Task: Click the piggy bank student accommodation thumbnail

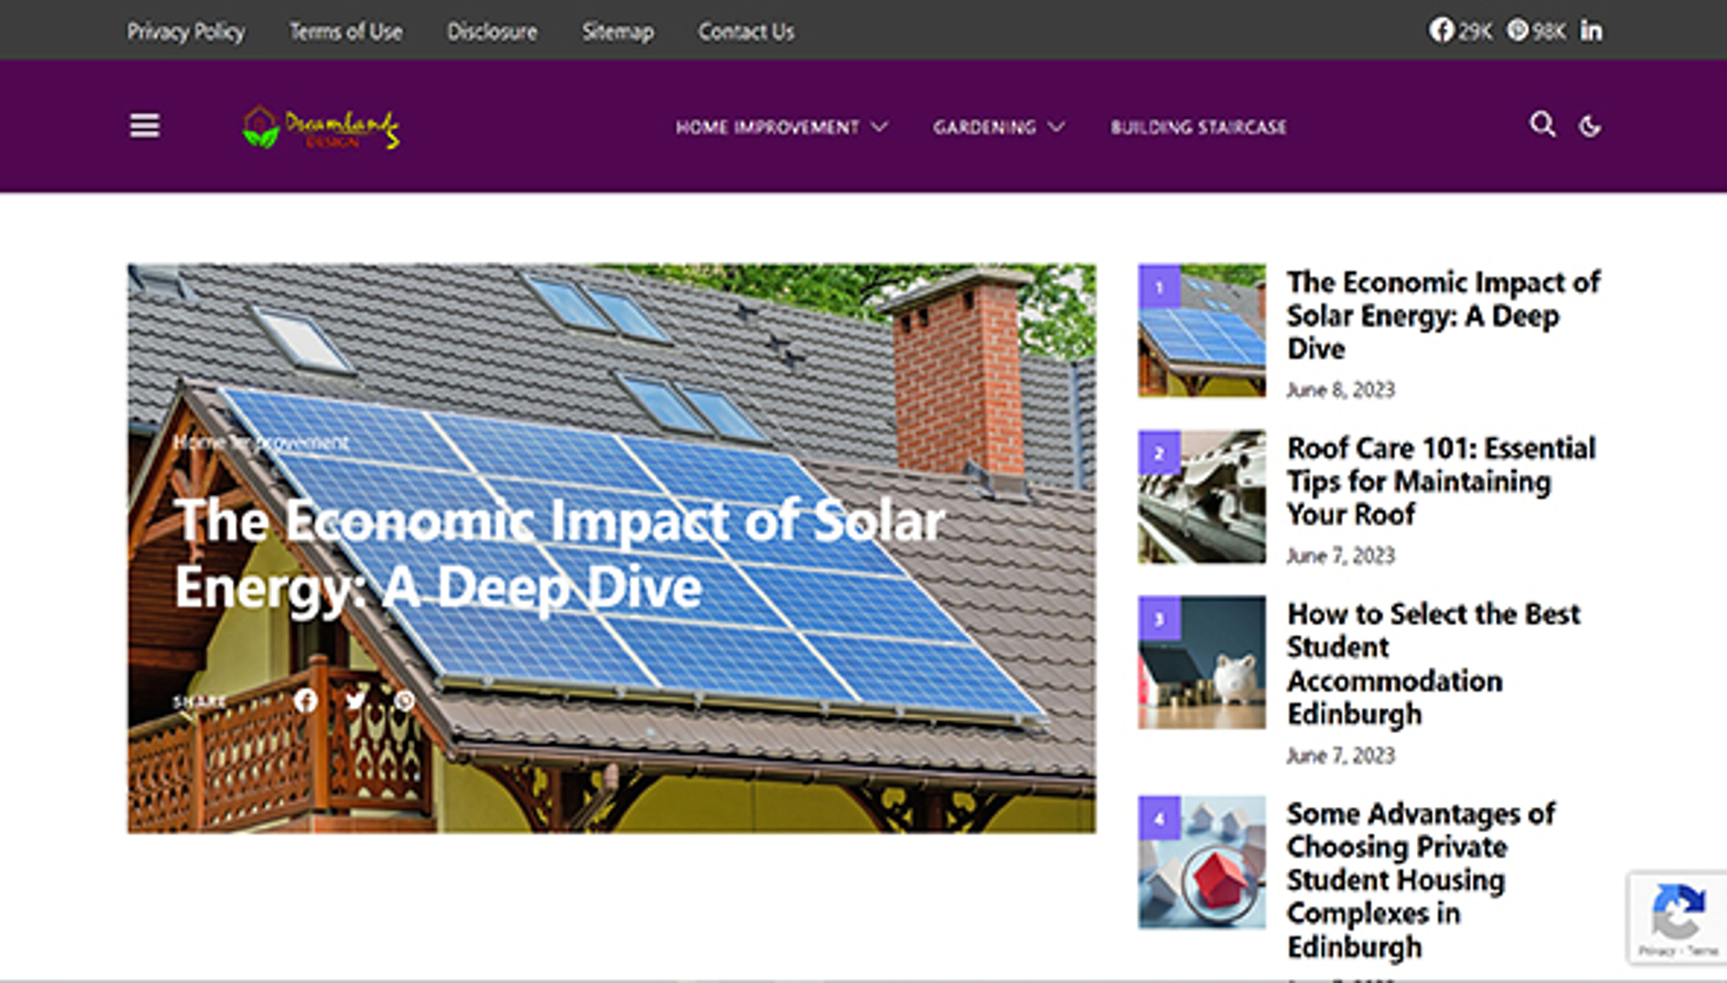Action: tap(1201, 662)
